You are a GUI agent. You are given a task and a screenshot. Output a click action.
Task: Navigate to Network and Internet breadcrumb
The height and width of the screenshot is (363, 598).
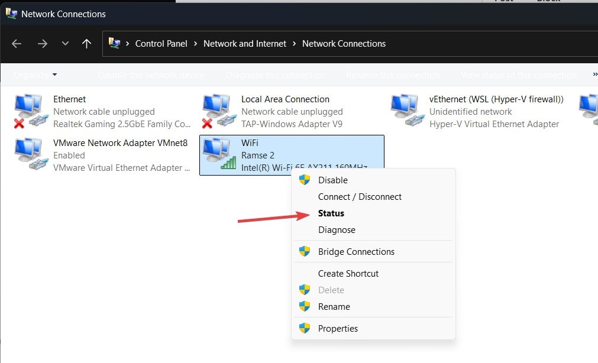(x=245, y=44)
